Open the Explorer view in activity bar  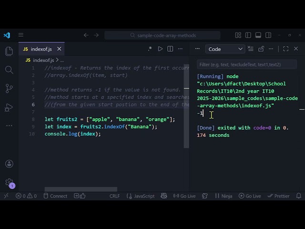[x=9, y=51]
